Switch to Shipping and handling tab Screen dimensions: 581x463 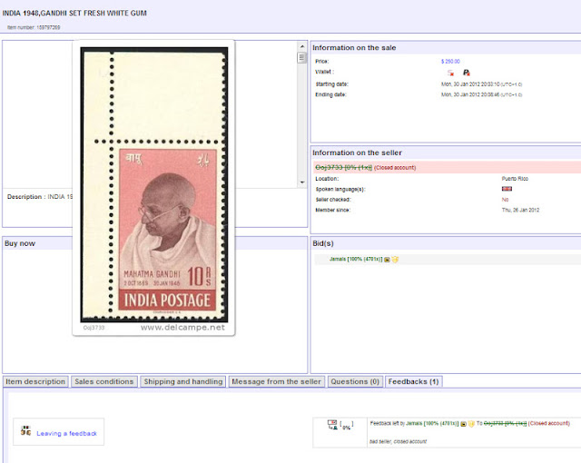pyautogui.click(x=183, y=381)
